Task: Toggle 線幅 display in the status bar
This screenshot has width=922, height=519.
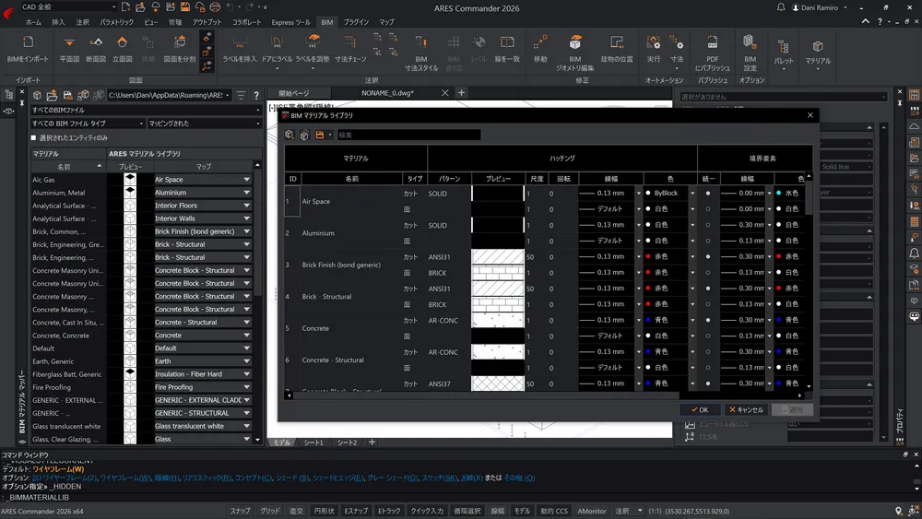Action: [x=498, y=511]
